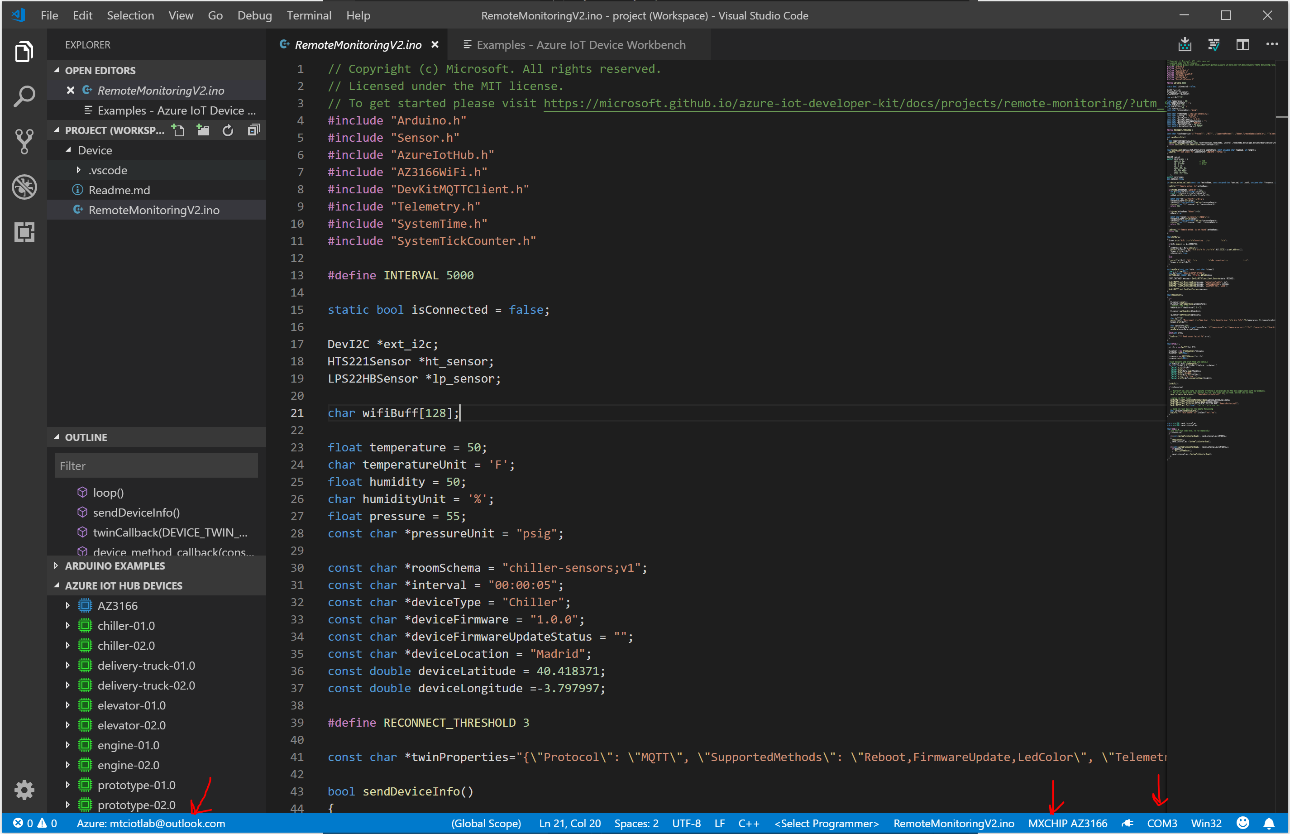1290x834 pixels.
Task: Click the loop() symbol in Outline
Action: coord(108,492)
